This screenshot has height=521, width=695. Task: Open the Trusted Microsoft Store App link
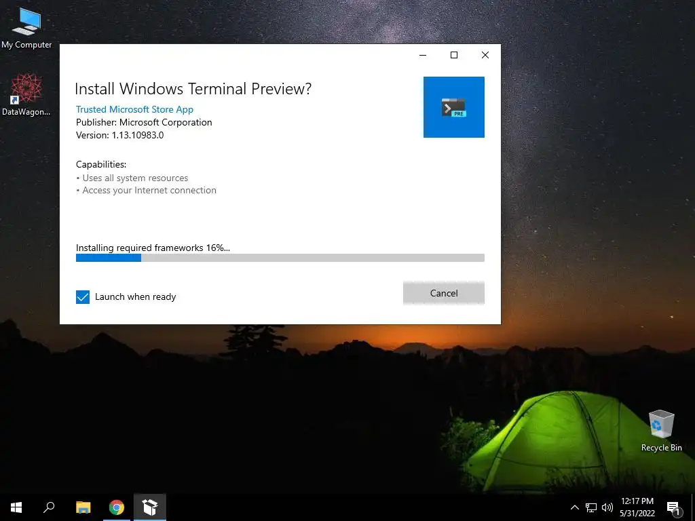pos(134,109)
